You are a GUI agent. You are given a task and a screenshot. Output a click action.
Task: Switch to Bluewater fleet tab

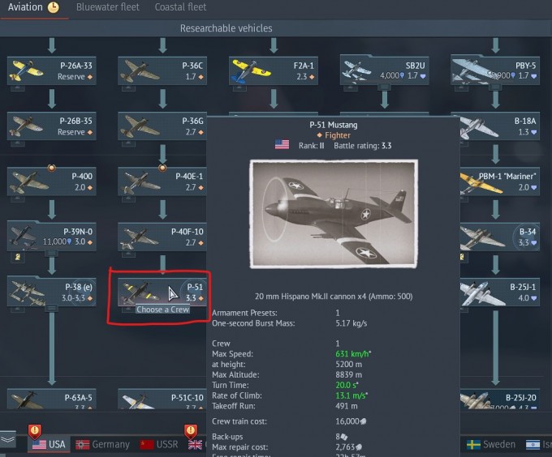[108, 7]
